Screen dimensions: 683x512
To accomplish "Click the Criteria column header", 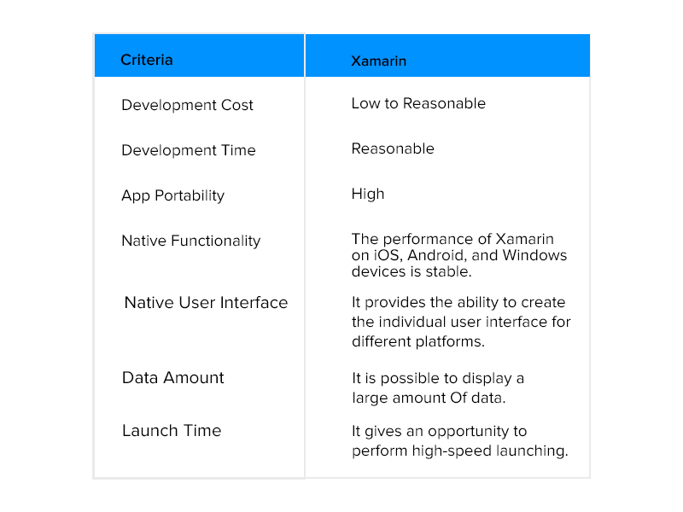I will [x=147, y=60].
